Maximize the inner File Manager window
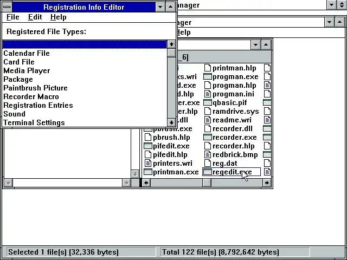 click(340, 22)
